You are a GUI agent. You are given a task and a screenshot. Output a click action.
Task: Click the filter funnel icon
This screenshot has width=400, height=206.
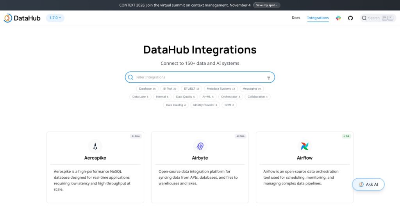point(269,78)
